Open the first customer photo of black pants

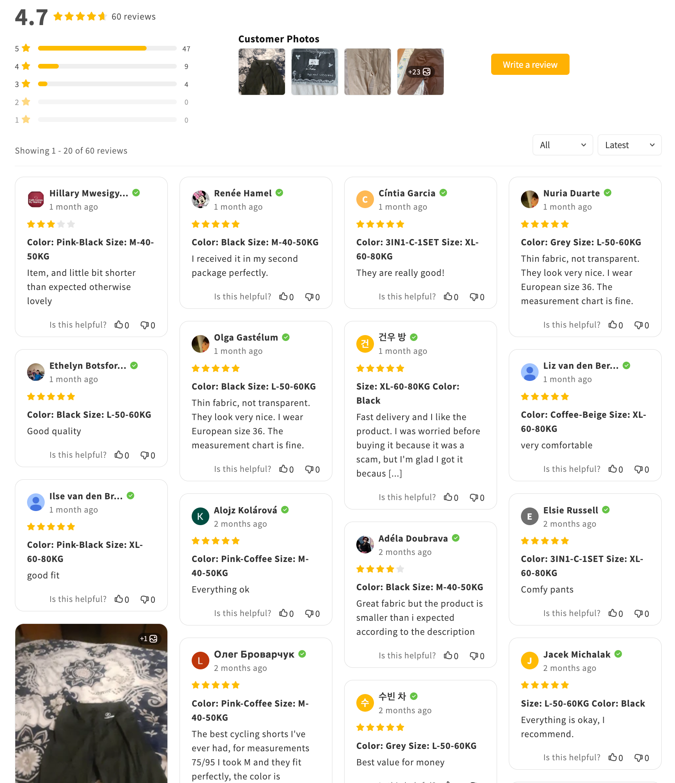click(262, 72)
